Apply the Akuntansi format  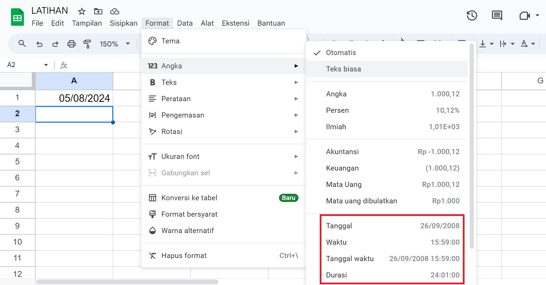click(387, 152)
